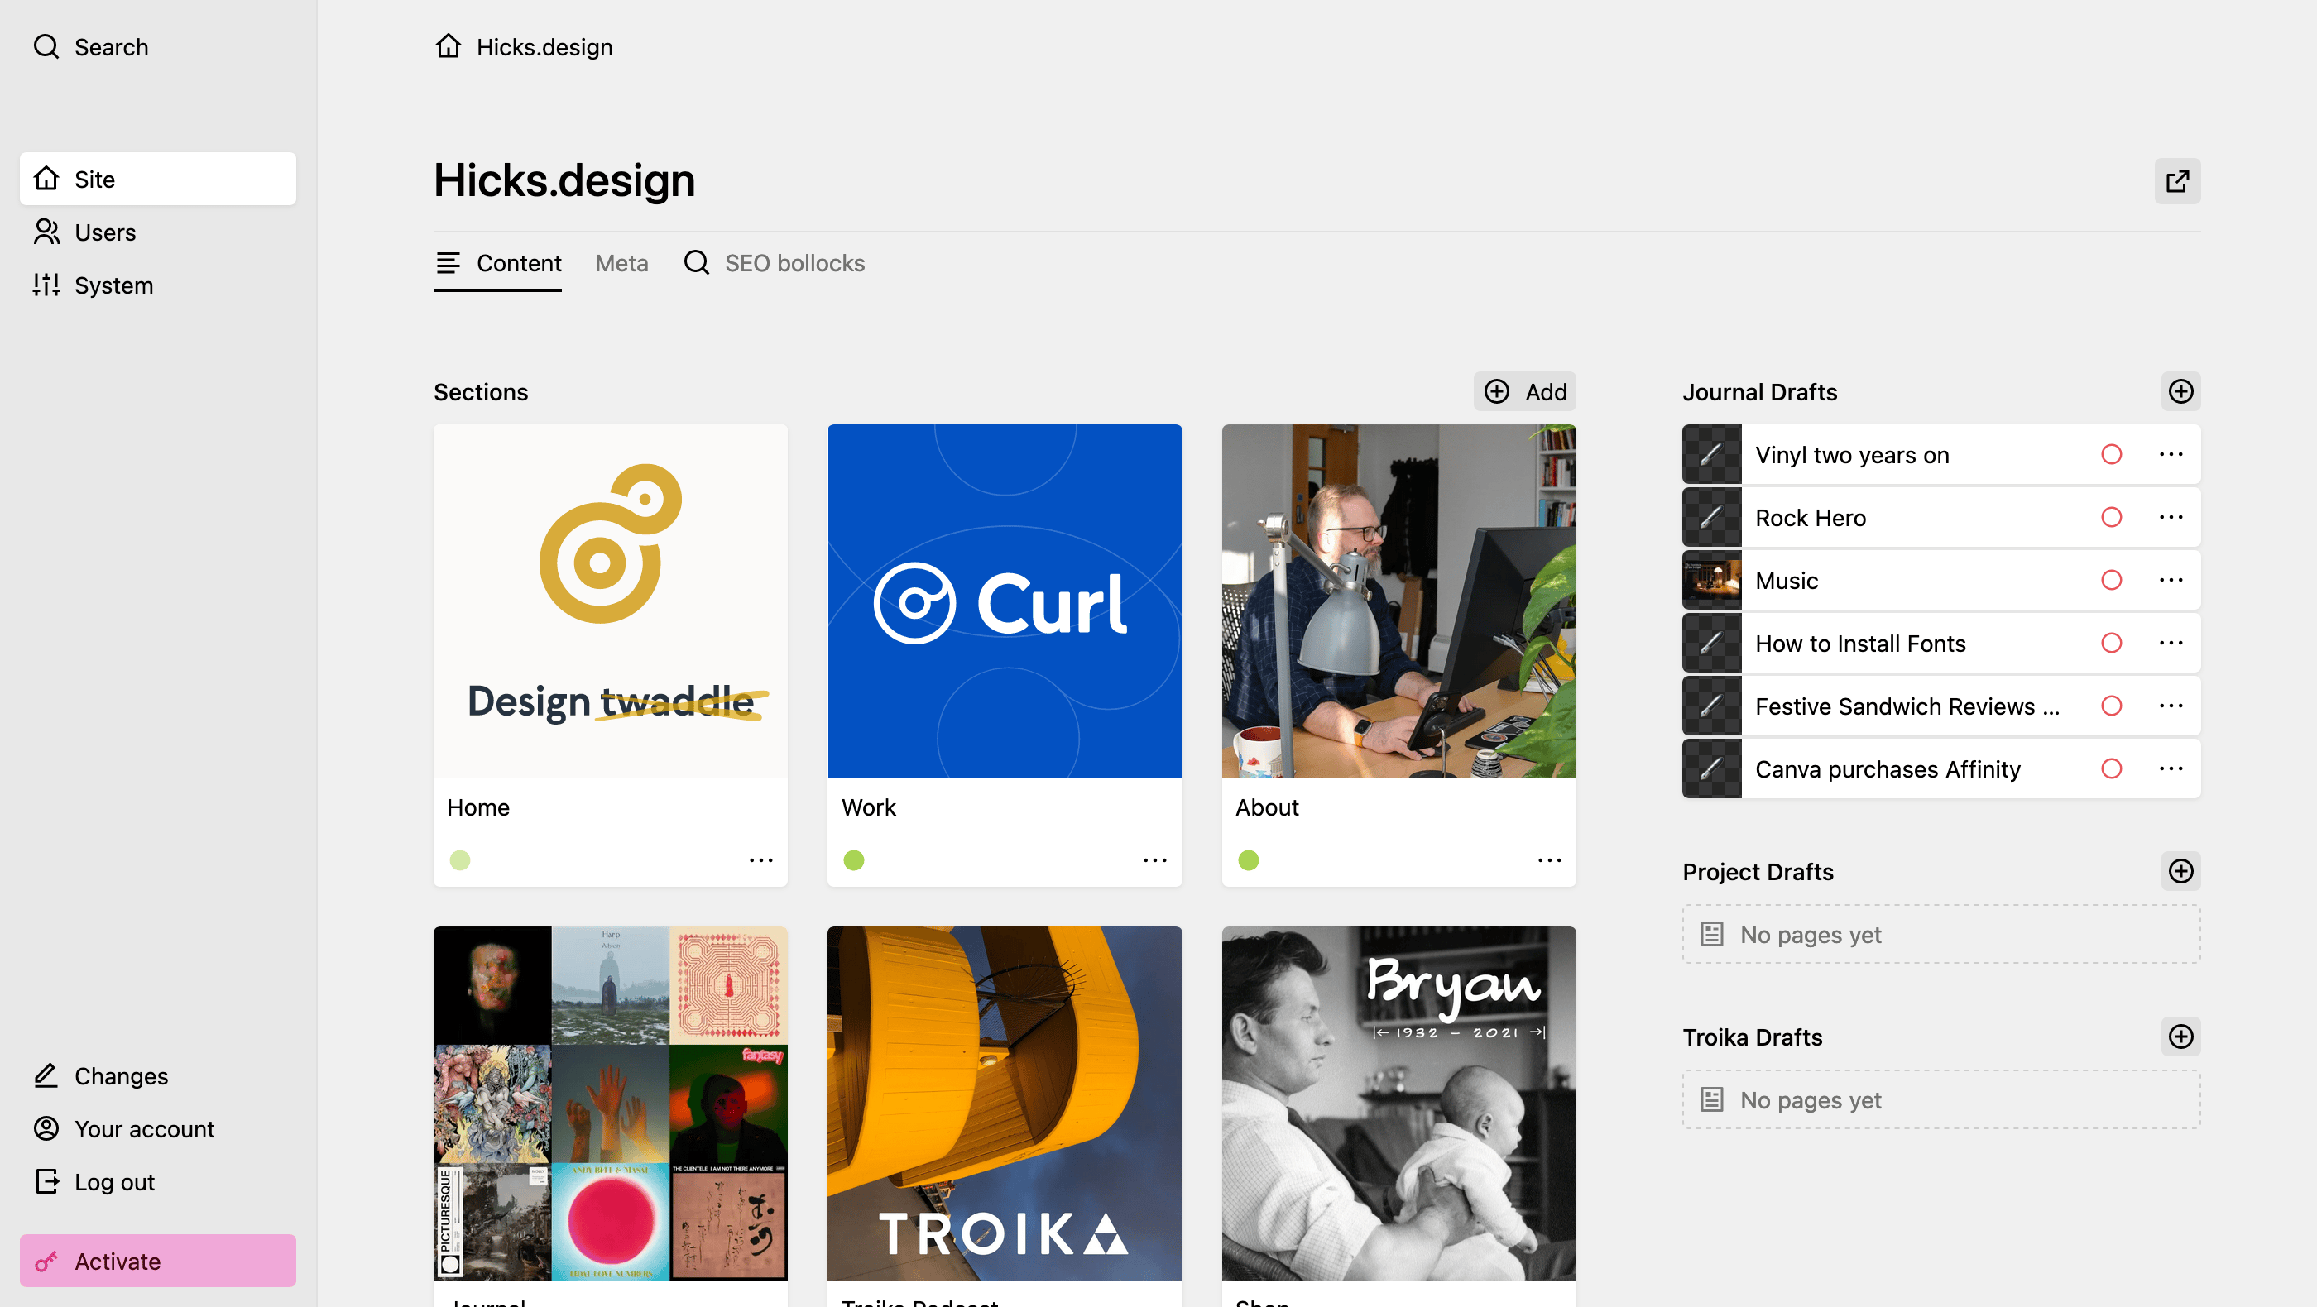Image resolution: width=2317 pixels, height=1307 pixels.
Task: Click Rock Hero draft page icon
Action: 1711,517
